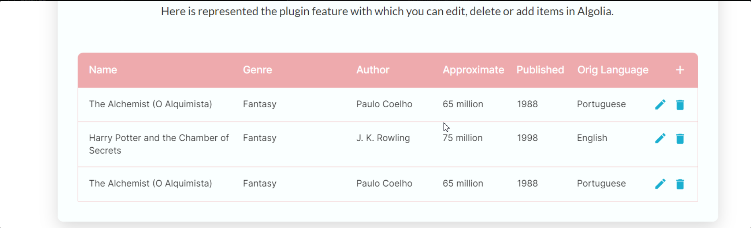Click Paulo Coelho in the last row
Image resolution: width=751 pixels, height=228 pixels.
384,183
